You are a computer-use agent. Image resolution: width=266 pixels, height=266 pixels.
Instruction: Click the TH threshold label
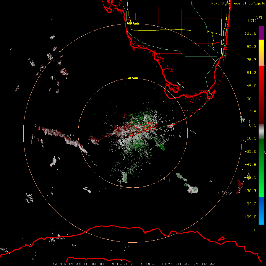(254, 230)
